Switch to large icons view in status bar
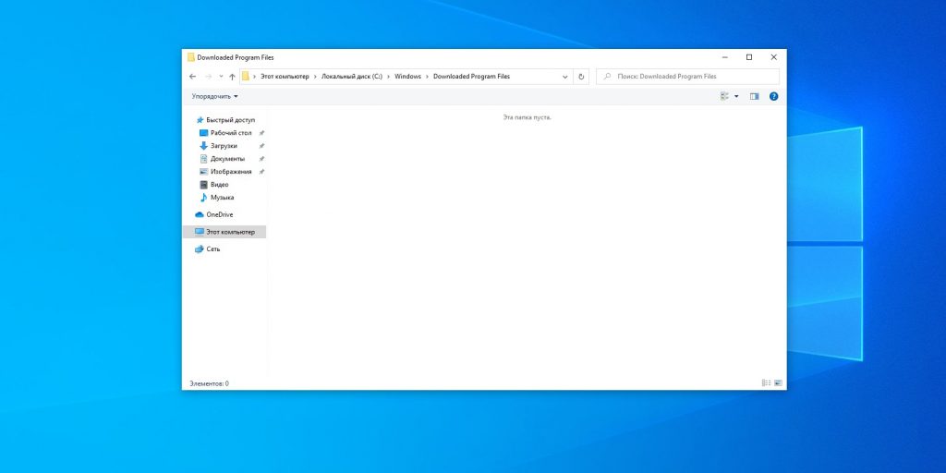 coord(778,383)
